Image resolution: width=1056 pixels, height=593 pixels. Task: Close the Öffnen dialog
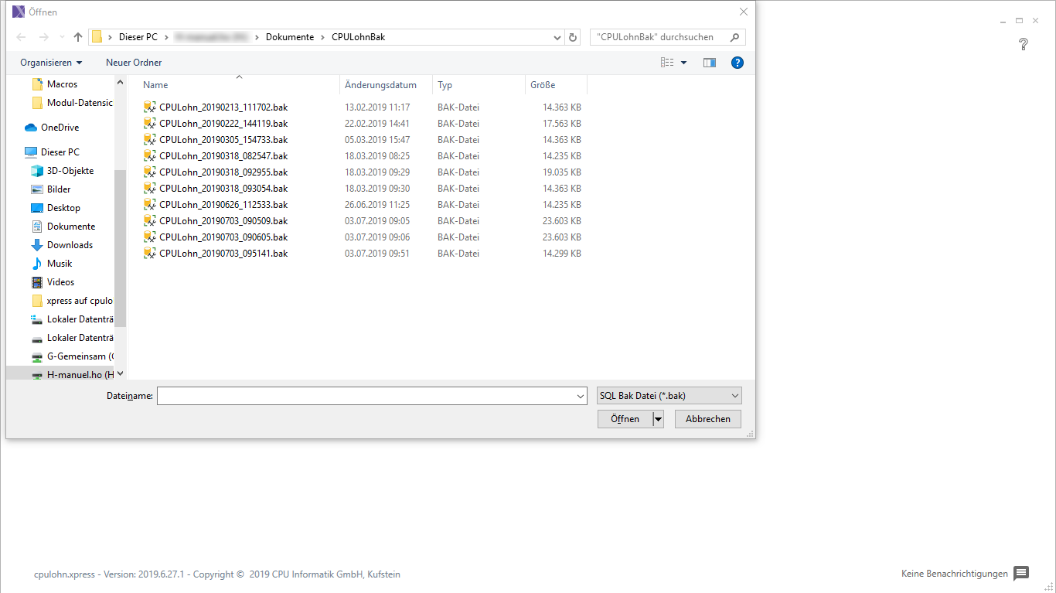coord(743,12)
